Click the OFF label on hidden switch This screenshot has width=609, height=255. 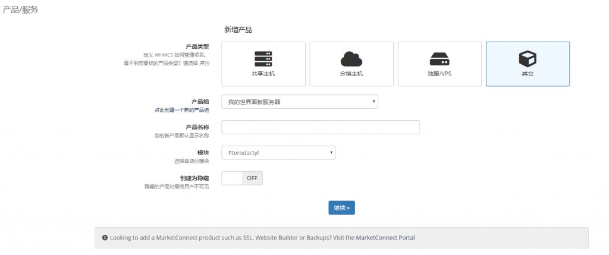(x=252, y=178)
